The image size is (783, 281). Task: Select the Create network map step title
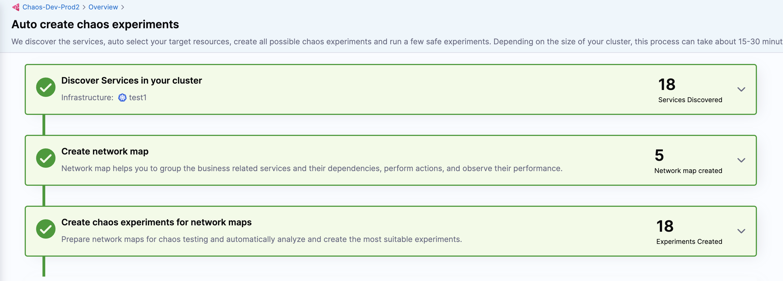105,151
